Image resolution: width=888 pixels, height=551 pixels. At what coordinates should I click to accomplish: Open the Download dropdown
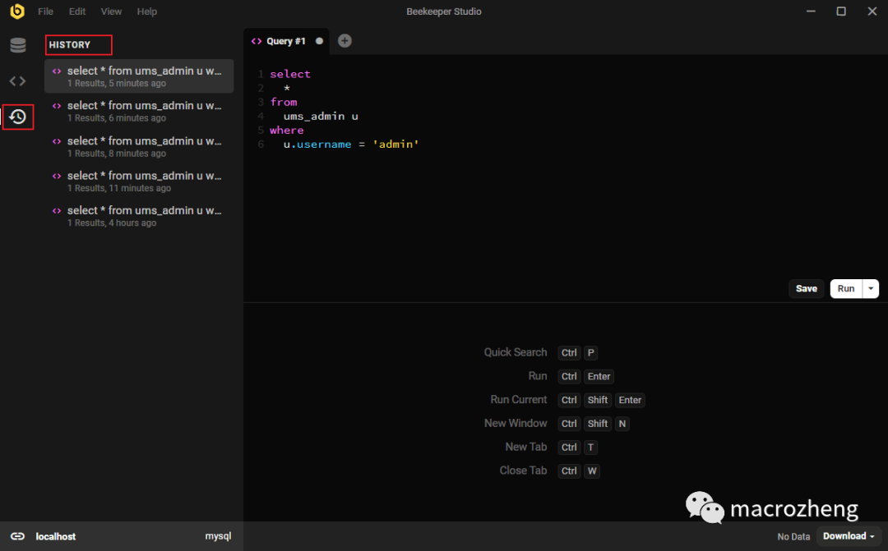click(849, 535)
